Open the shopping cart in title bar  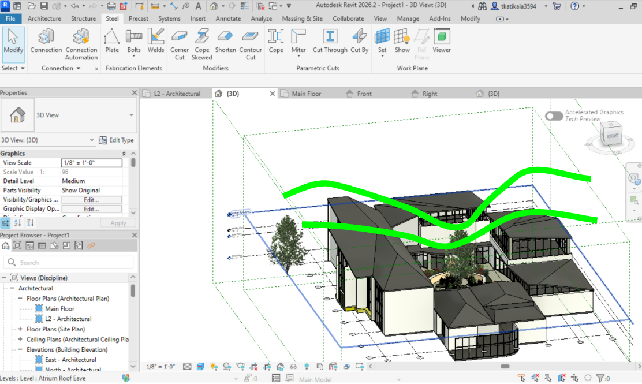click(x=557, y=6)
